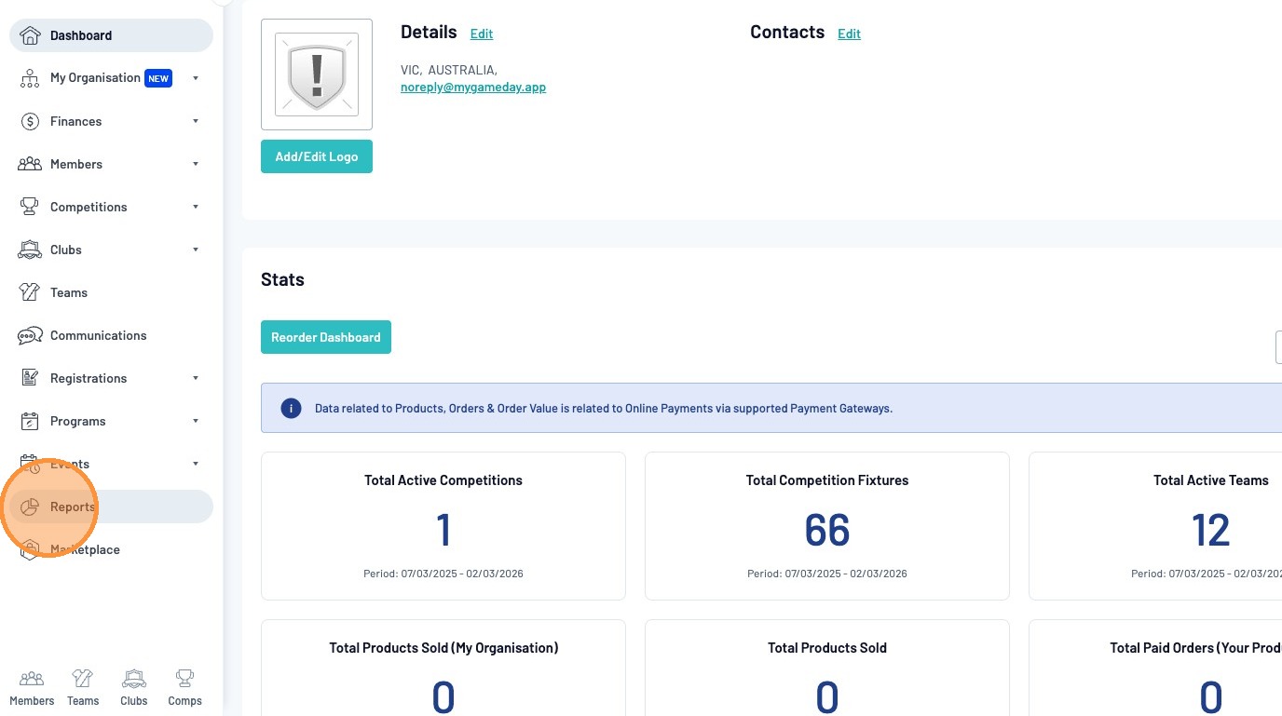Click the Programs calendar icon
Image resolution: width=1282 pixels, height=716 pixels.
[30, 421]
